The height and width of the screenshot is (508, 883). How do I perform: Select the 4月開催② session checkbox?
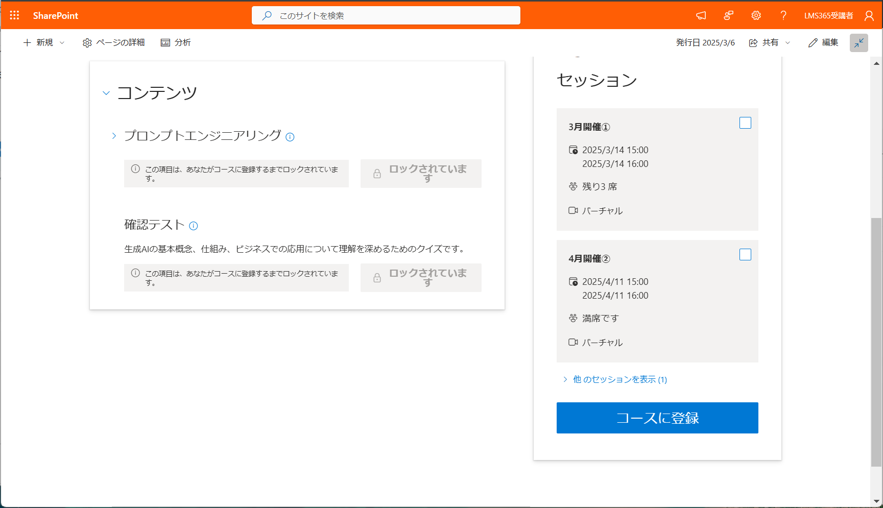(x=746, y=255)
